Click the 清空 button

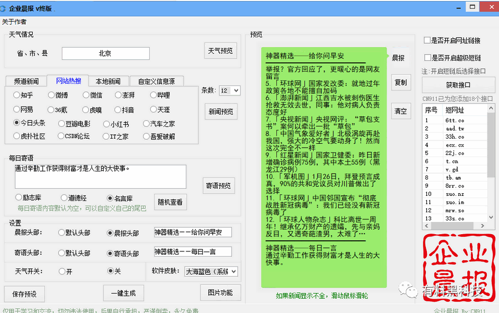pyautogui.click(x=401, y=111)
